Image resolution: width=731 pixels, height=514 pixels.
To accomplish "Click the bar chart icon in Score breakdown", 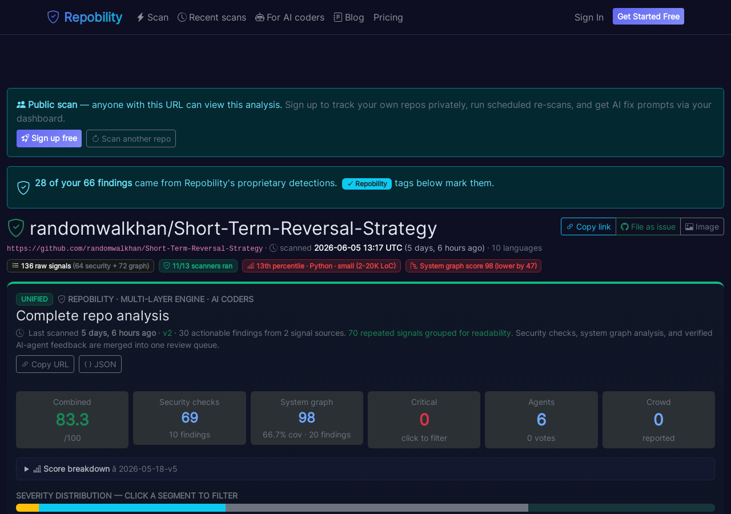I will click(x=37, y=469).
